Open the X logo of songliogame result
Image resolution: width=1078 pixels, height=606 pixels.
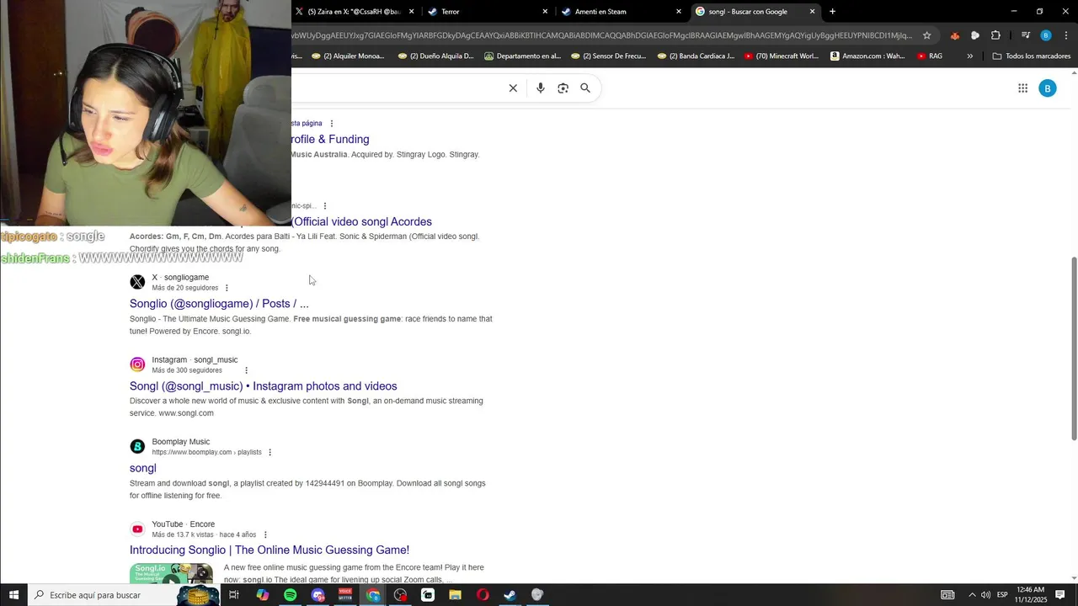click(137, 282)
